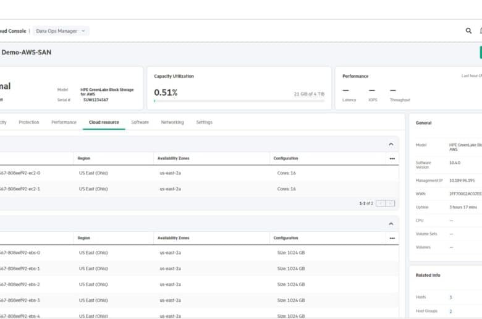This screenshot has width=482, height=319.
Task: Collapse the first resource table section
Action: pos(391,144)
